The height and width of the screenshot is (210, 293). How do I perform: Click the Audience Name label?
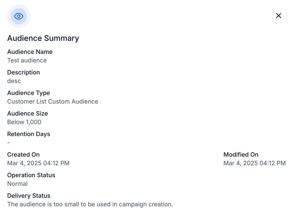click(x=30, y=52)
